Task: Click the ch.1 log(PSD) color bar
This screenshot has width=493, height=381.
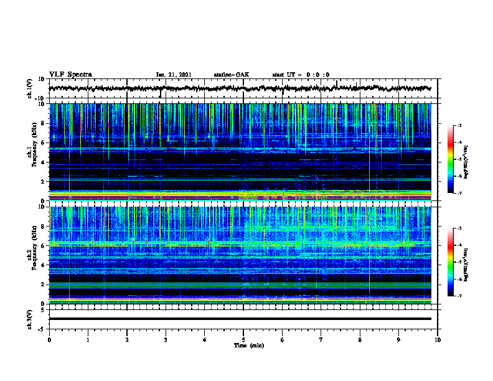Action: tap(451, 159)
